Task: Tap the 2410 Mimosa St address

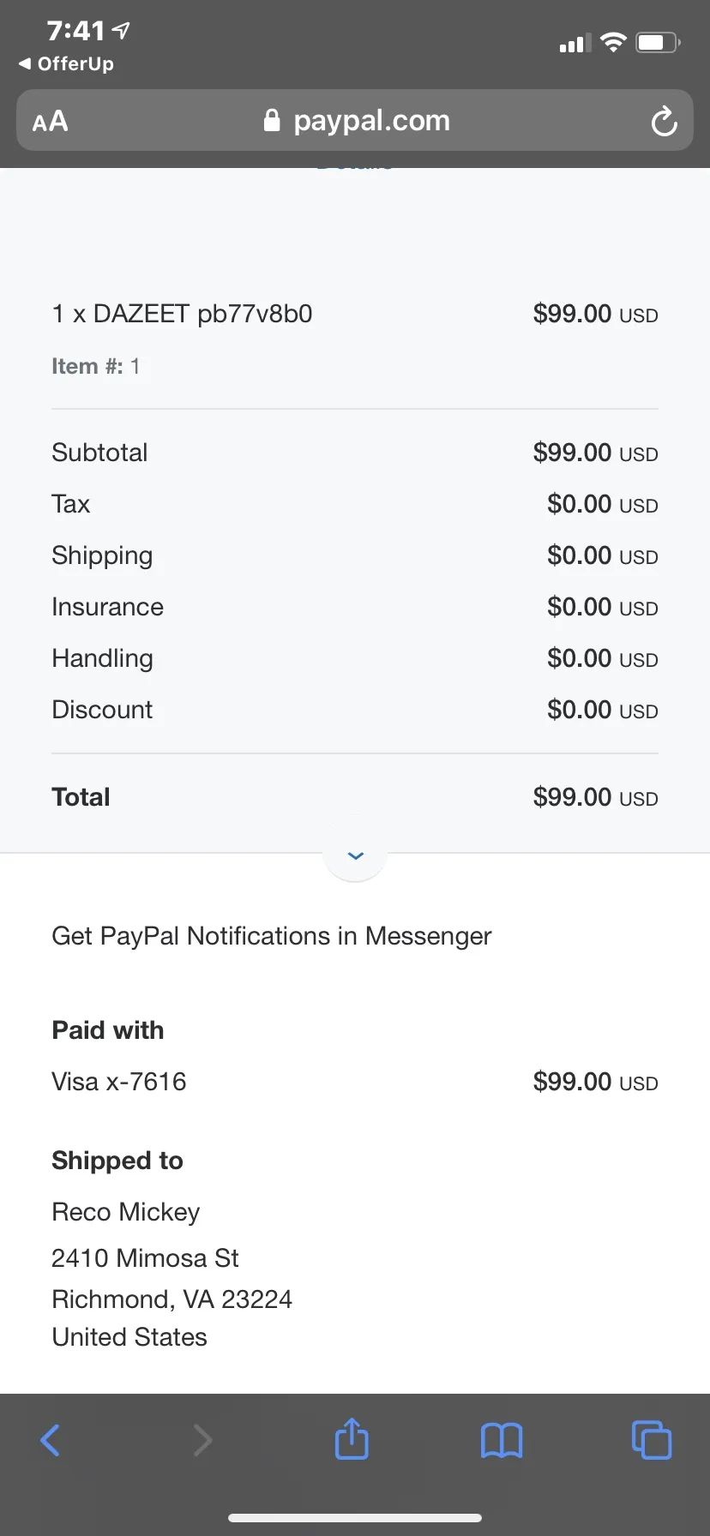Action: (145, 1258)
